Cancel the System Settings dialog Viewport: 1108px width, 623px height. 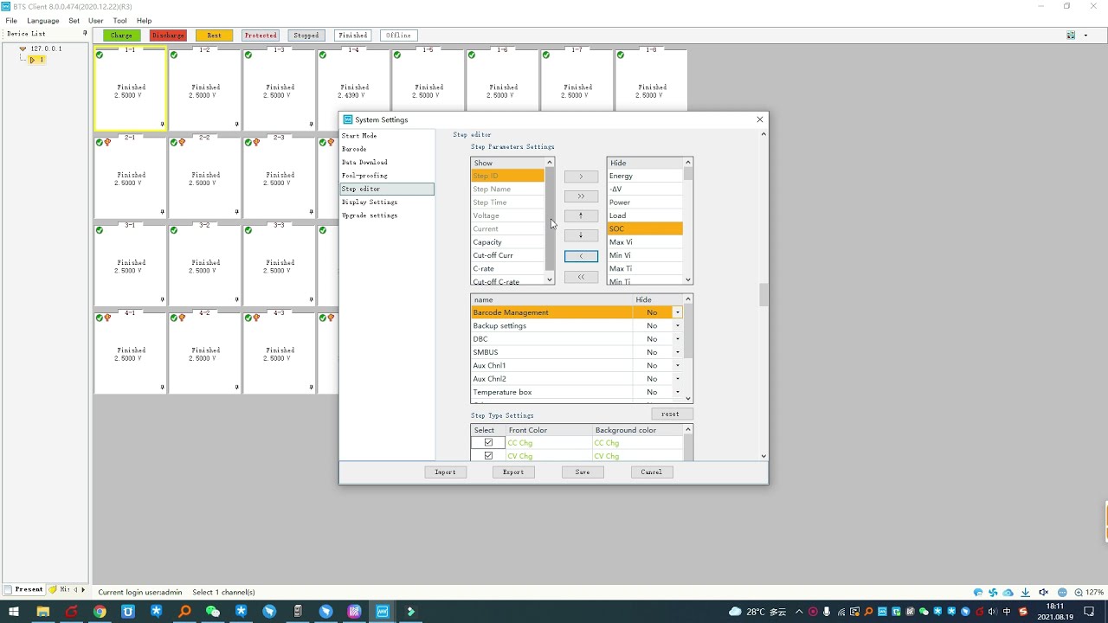(x=652, y=472)
